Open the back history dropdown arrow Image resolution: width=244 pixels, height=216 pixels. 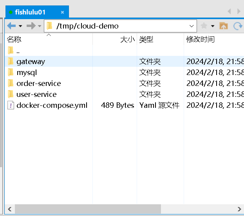click(20, 26)
